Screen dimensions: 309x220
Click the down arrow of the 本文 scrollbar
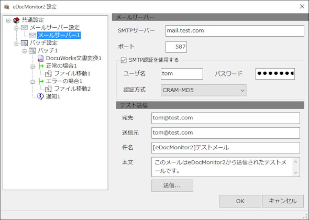click(295, 172)
